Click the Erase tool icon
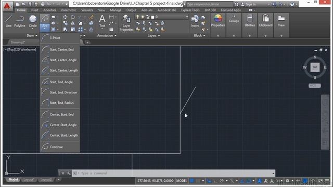Screen dimensions: 333x187 click(91, 17)
